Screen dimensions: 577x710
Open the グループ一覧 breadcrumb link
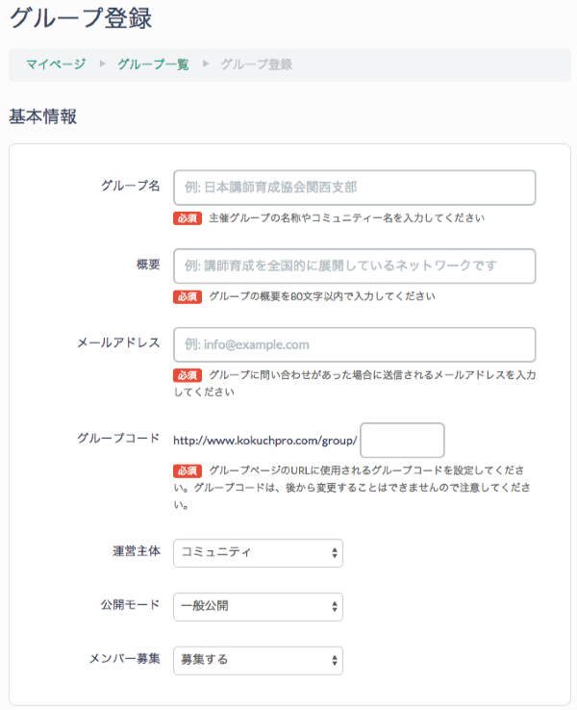click(x=153, y=64)
